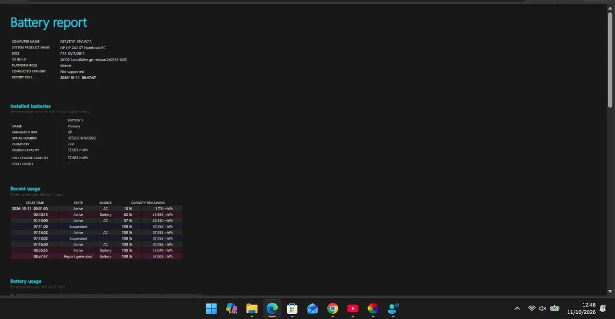The width and height of the screenshot is (615, 319).
Task: Switch to Google Chrome on the taskbar
Action: (x=332, y=308)
